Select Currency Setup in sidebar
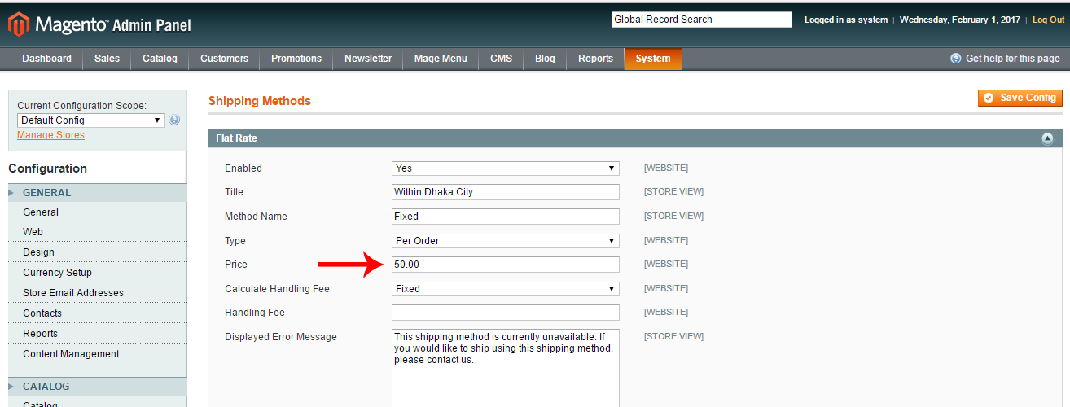The width and height of the screenshot is (1070, 407). point(57,273)
